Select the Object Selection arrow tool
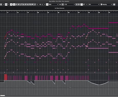 [x=14, y=4]
